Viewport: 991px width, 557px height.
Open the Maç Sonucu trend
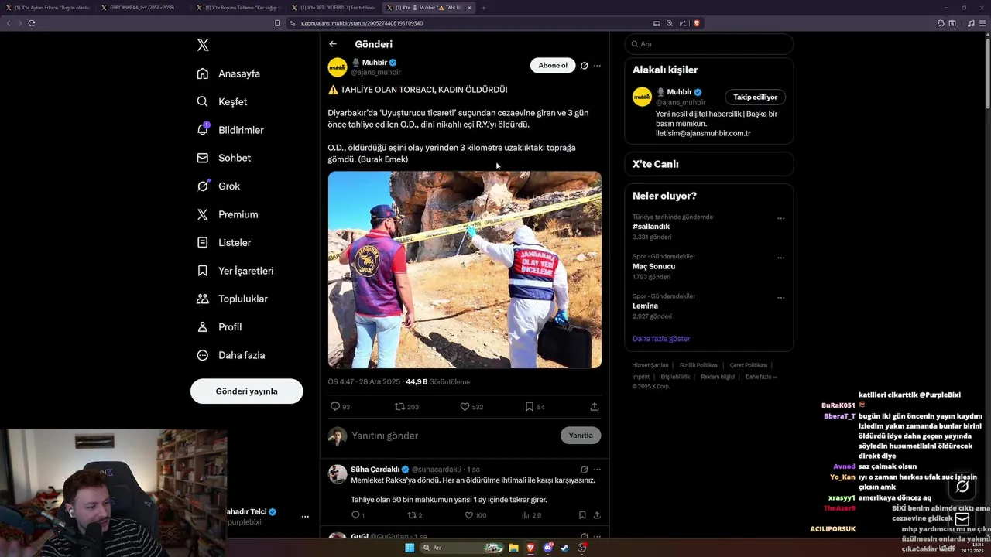pyautogui.click(x=653, y=266)
